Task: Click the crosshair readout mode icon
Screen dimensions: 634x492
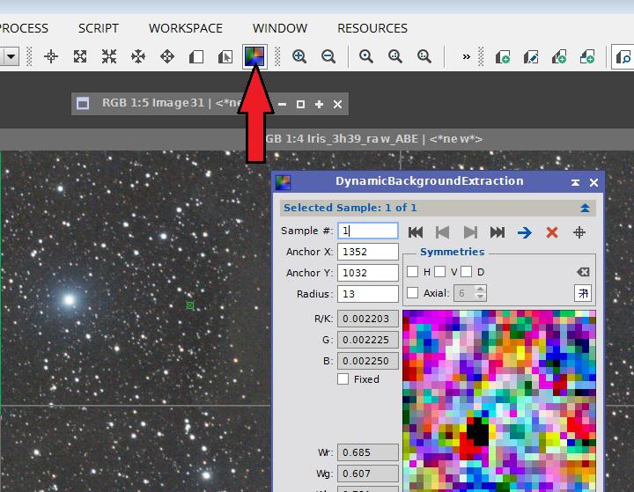Action: 51,56
